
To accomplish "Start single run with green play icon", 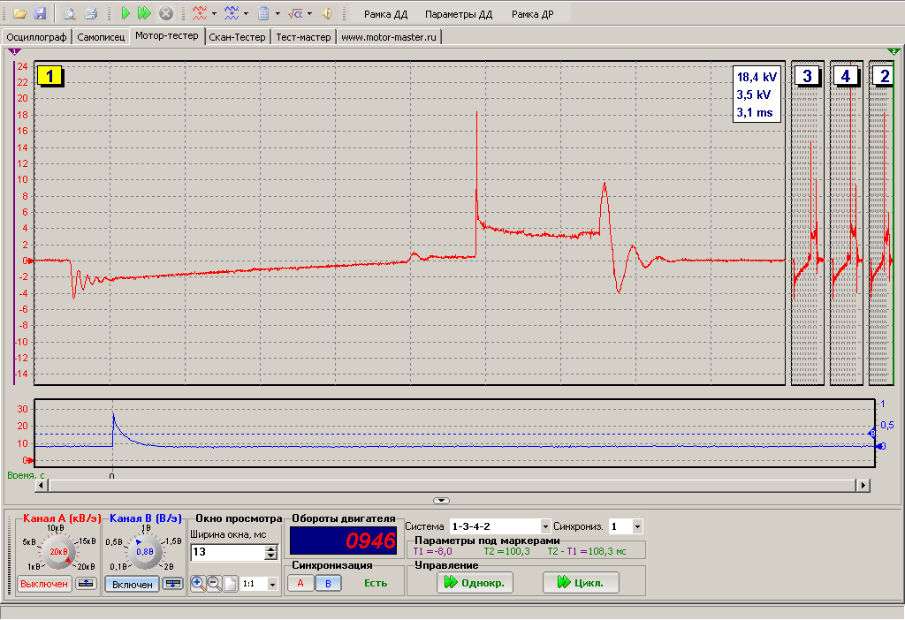I will tap(125, 14).
